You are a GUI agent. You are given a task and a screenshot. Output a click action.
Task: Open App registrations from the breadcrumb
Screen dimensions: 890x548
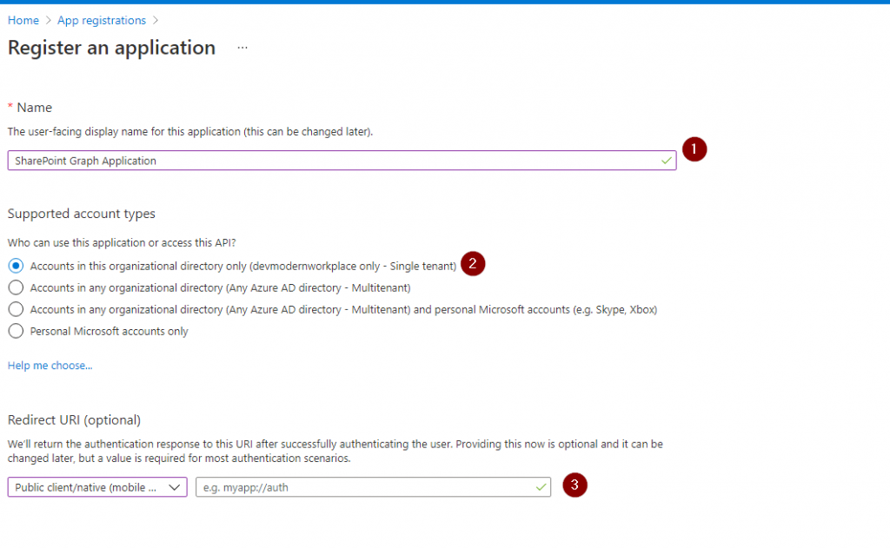coord(101,20)
